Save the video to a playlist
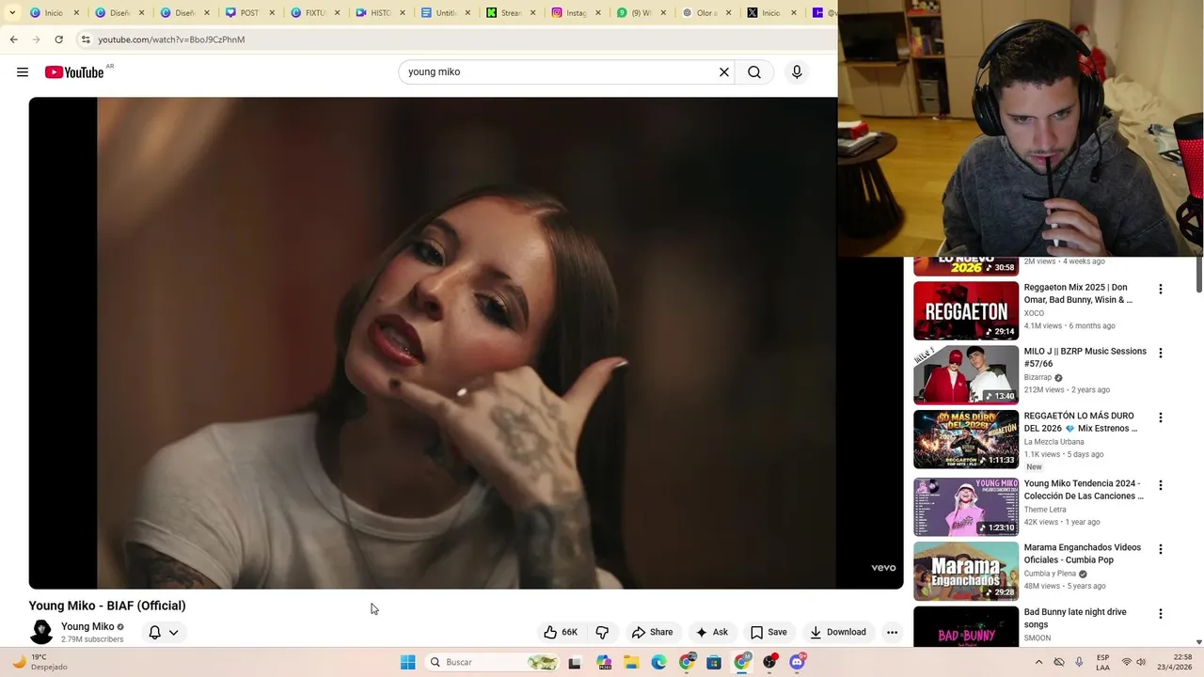Image resolution: width=1204 pixels, height=677 pixels. point(768,632)
